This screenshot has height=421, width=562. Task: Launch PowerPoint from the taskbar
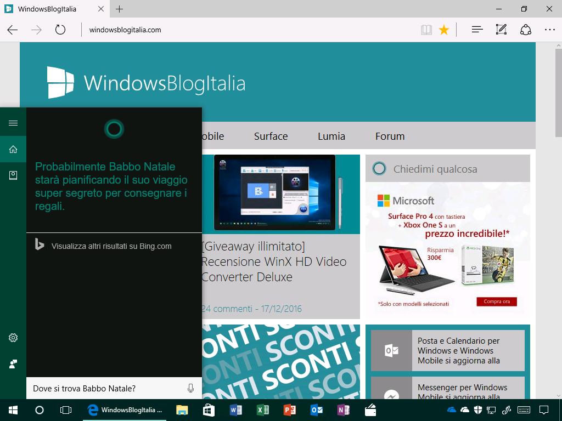[x=290, y=410]
